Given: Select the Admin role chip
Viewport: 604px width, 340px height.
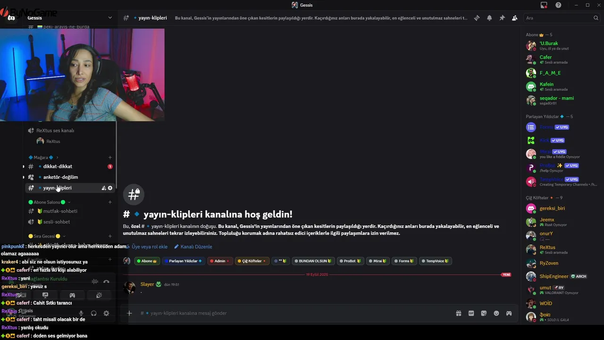Looking at the screenshot, I should click(220, 261).
